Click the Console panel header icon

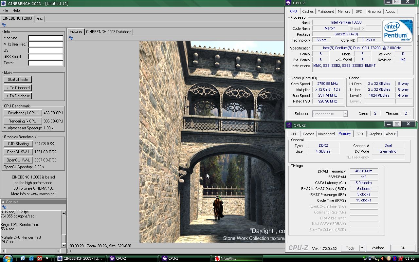pyautogui.click(x=3, y=202)
